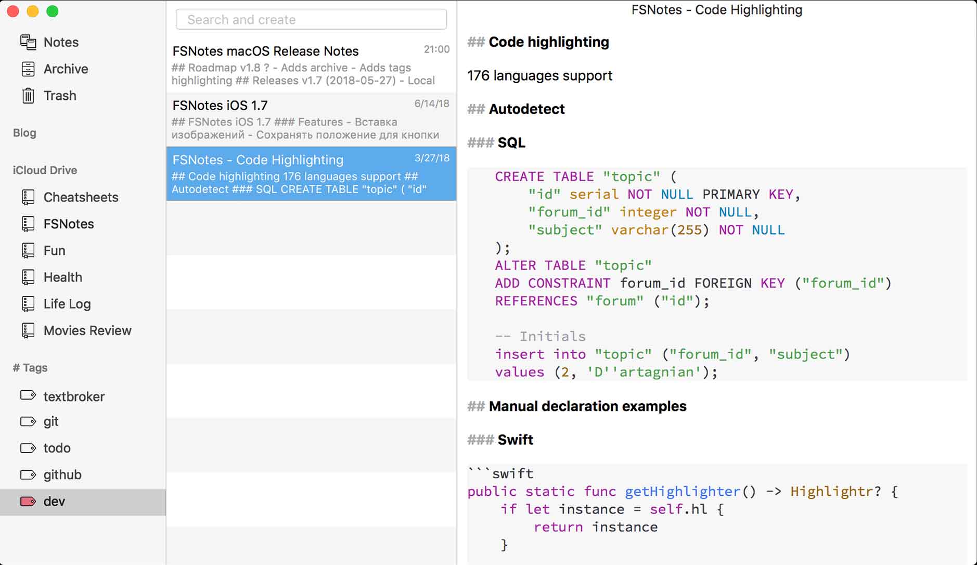Select the Fun folder
This screenshot has width=977, height=565.
(55, 251)
